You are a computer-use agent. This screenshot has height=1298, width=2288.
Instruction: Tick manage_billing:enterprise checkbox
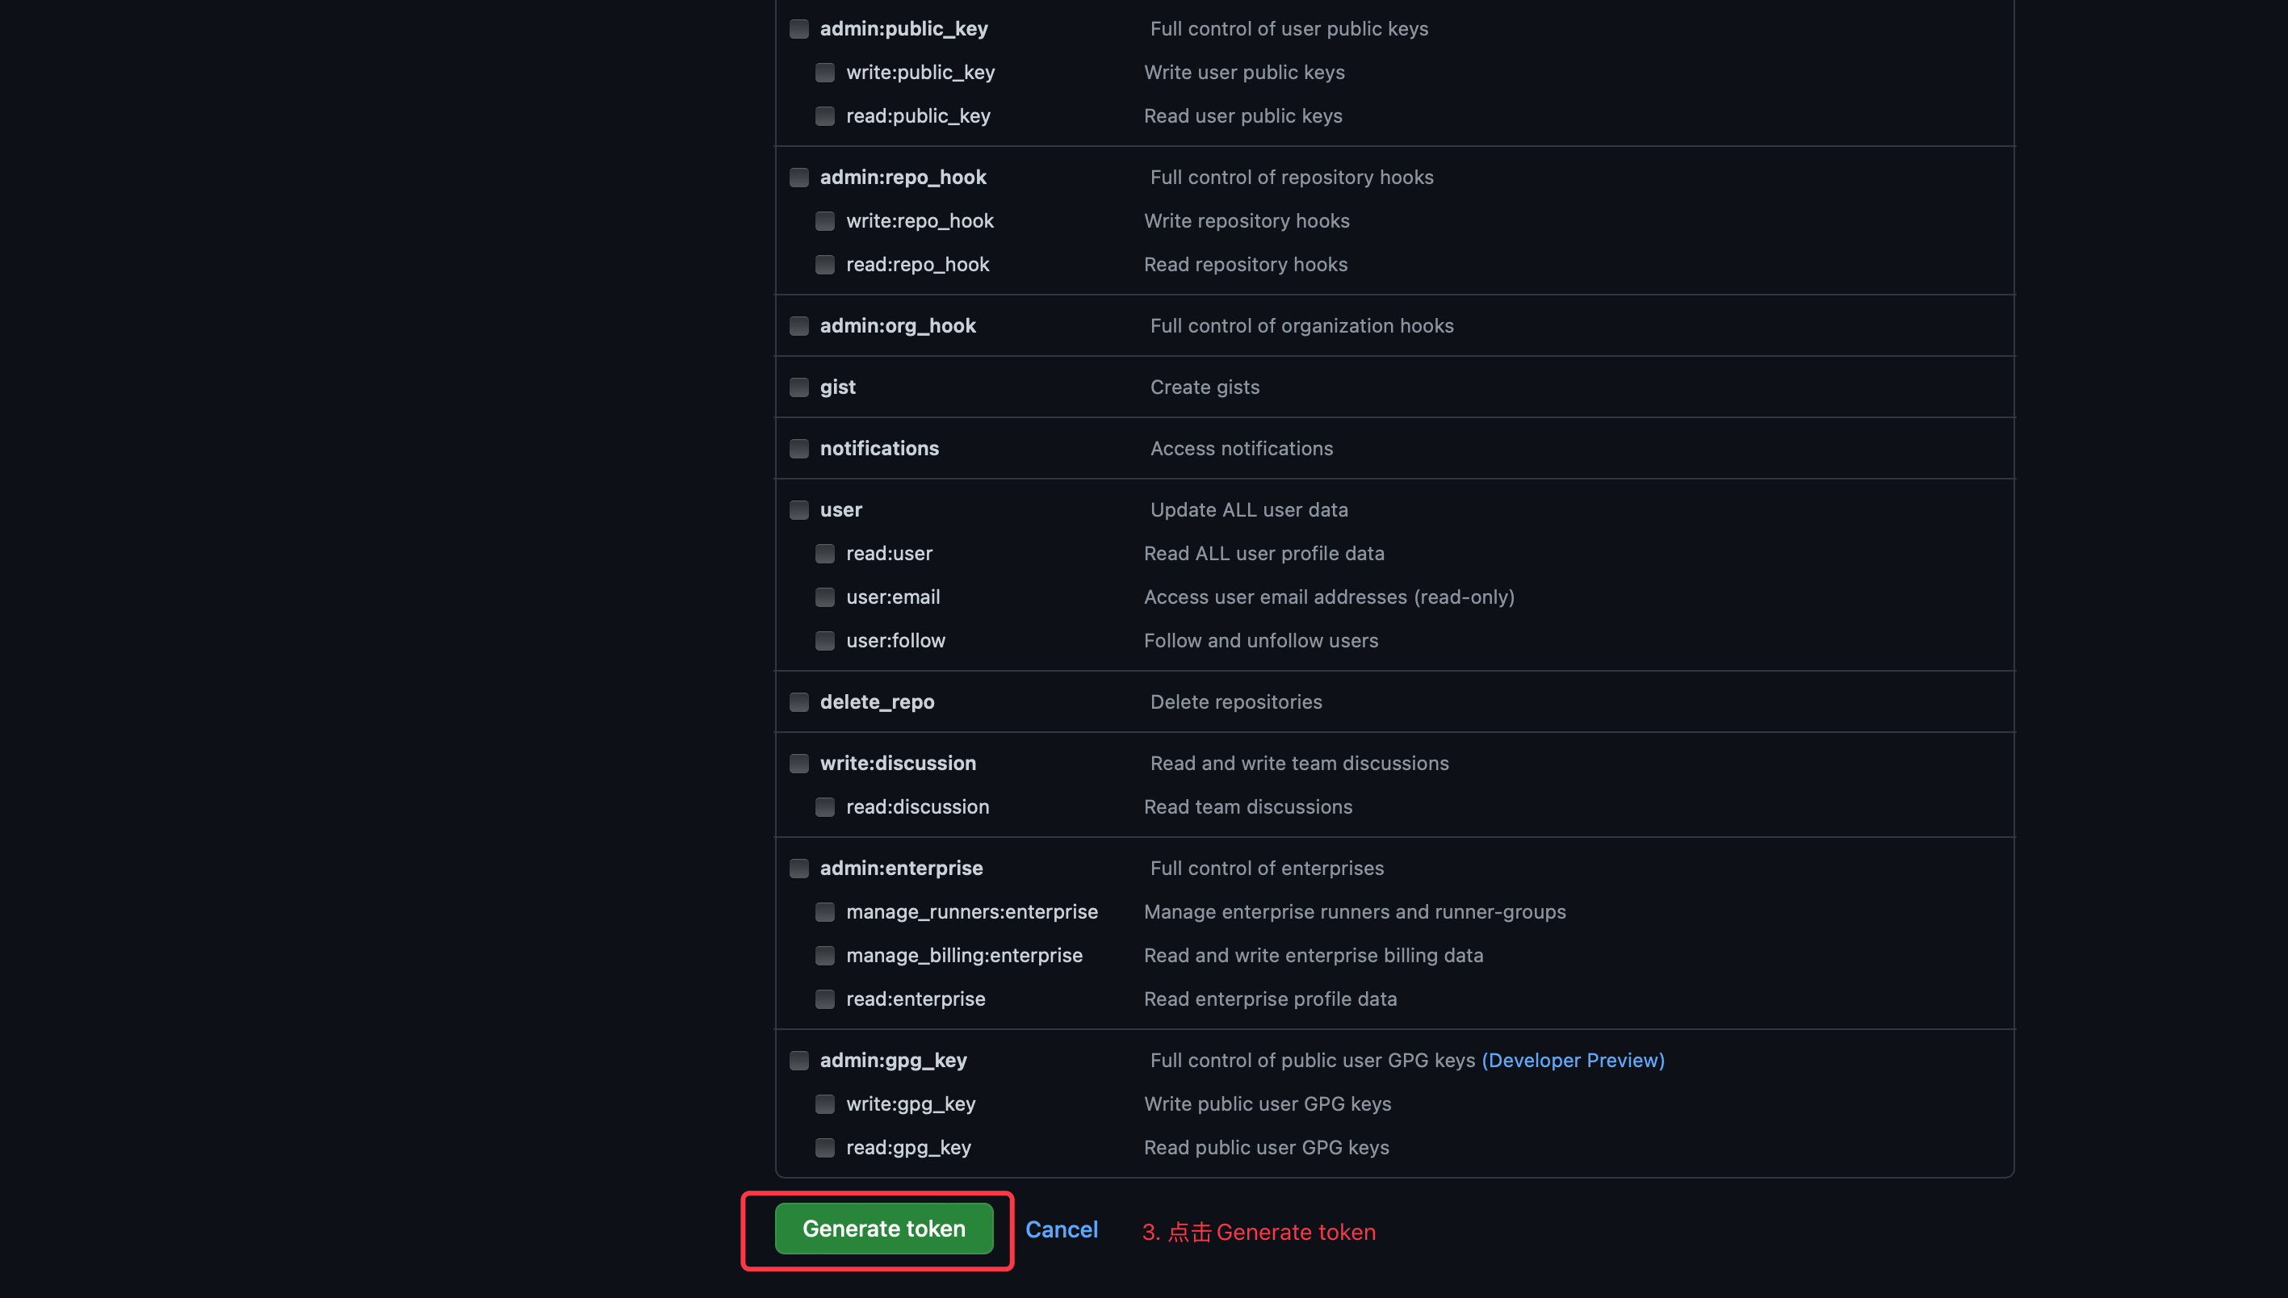tap(825, 956)
